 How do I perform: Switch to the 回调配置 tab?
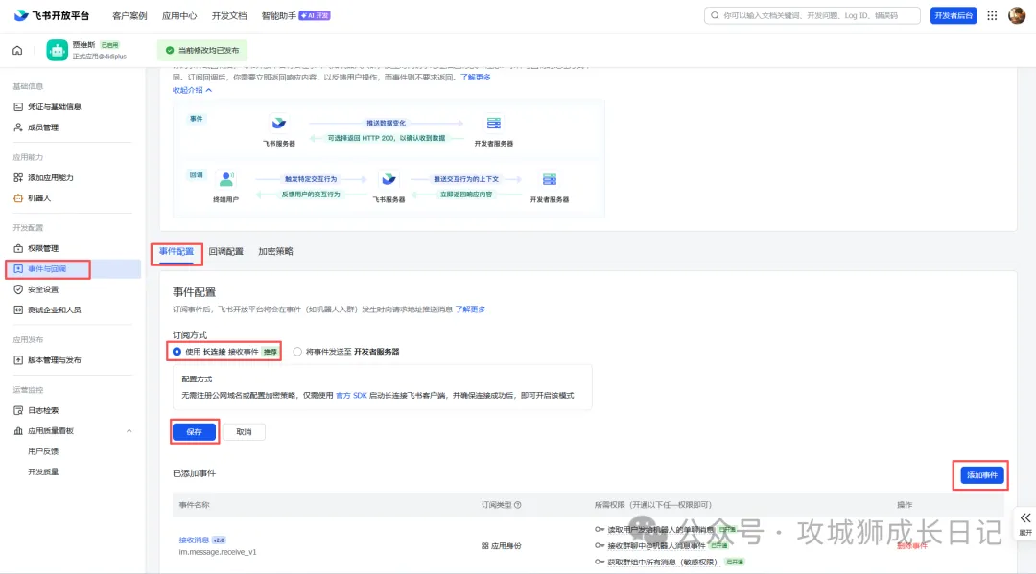pyautogui.click(x=225, y=252)
